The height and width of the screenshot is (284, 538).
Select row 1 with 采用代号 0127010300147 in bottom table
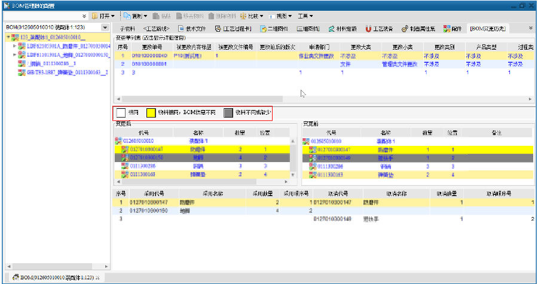point(324,202)
